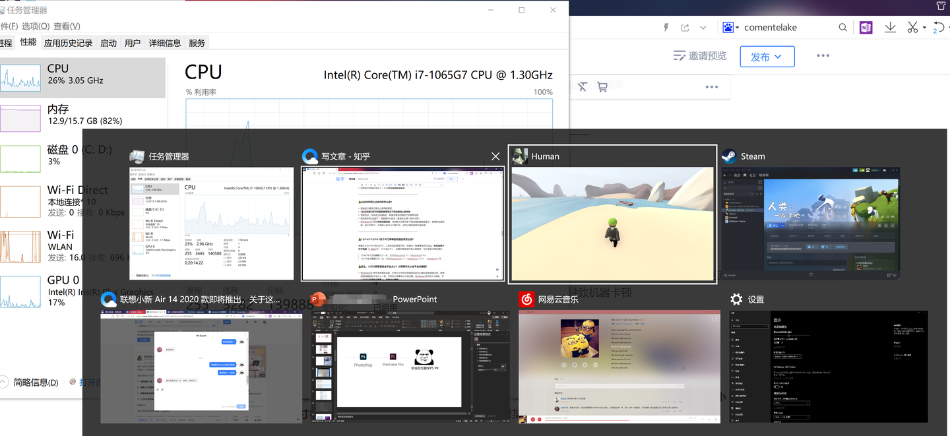Close the 写文章 - 知乎 window from switcher

click(495, 156)
